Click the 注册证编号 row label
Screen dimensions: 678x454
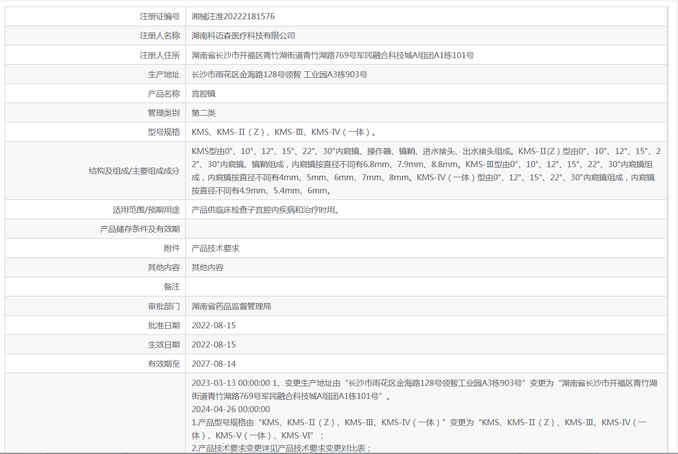point(160,17)
